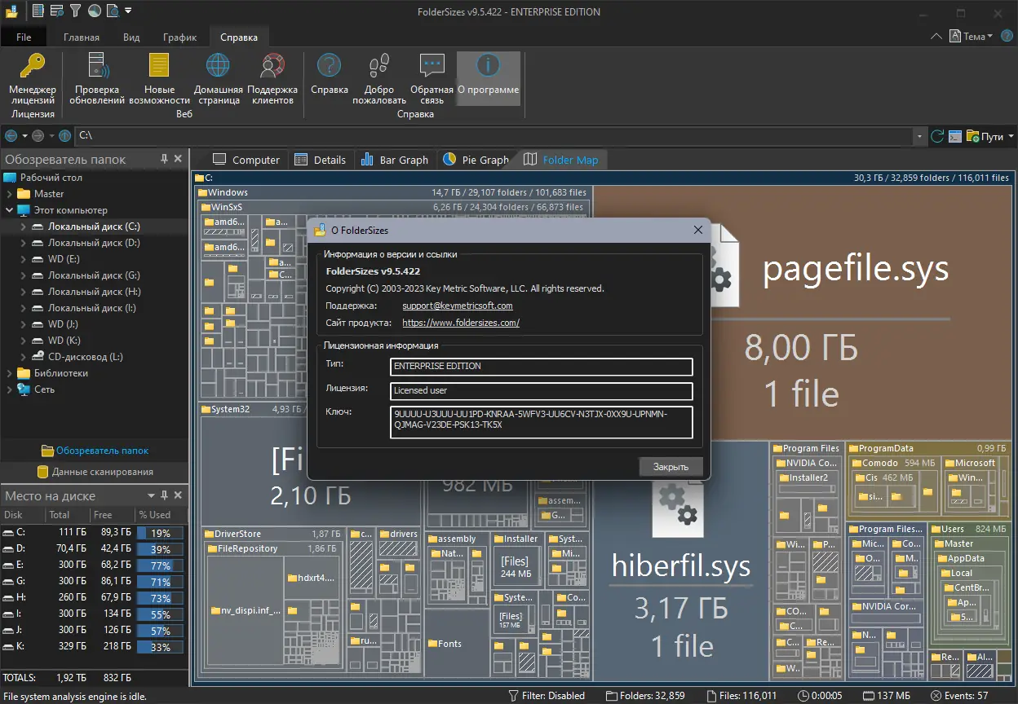This screenshot has width=1018, height=704.
Task: Click the C: disk 19% usage bar
Action: coord(160,533)
